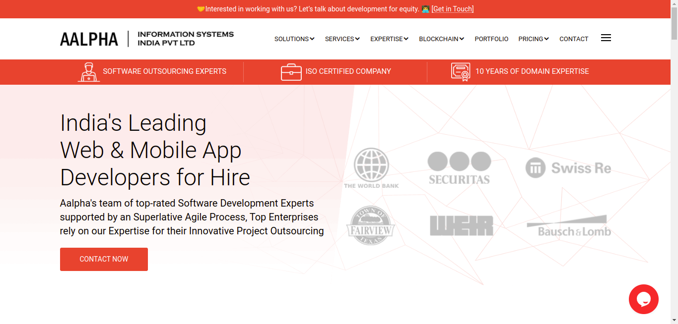This screenshot has width=678, height=324.
Task: Click the domain expertise certificate icon
Action: tap(461, 72)
